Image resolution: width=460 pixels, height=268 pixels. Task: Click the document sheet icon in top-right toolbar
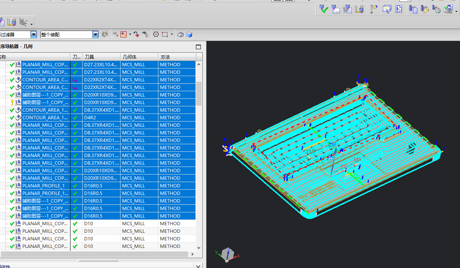pos(399,9)
